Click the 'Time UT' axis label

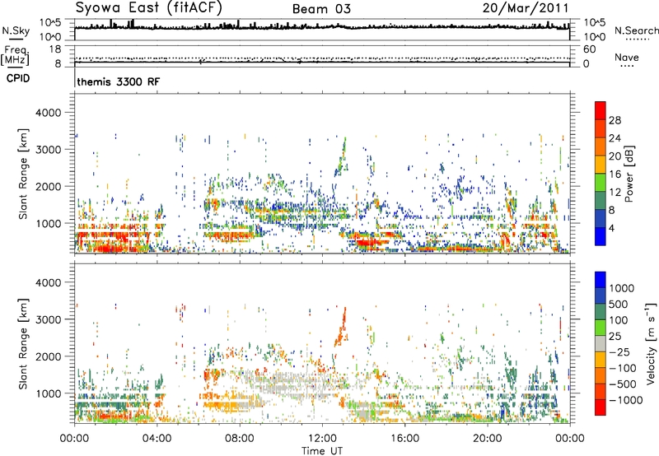tap(322, 450)
